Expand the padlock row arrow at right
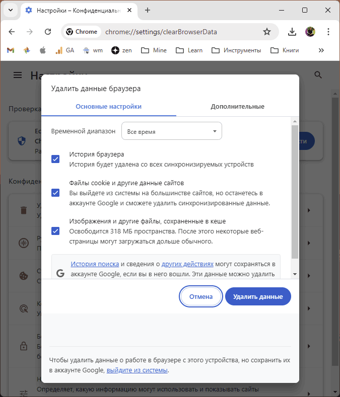Image resolution: width=340 pixels, height=397 pixels. 309,346
